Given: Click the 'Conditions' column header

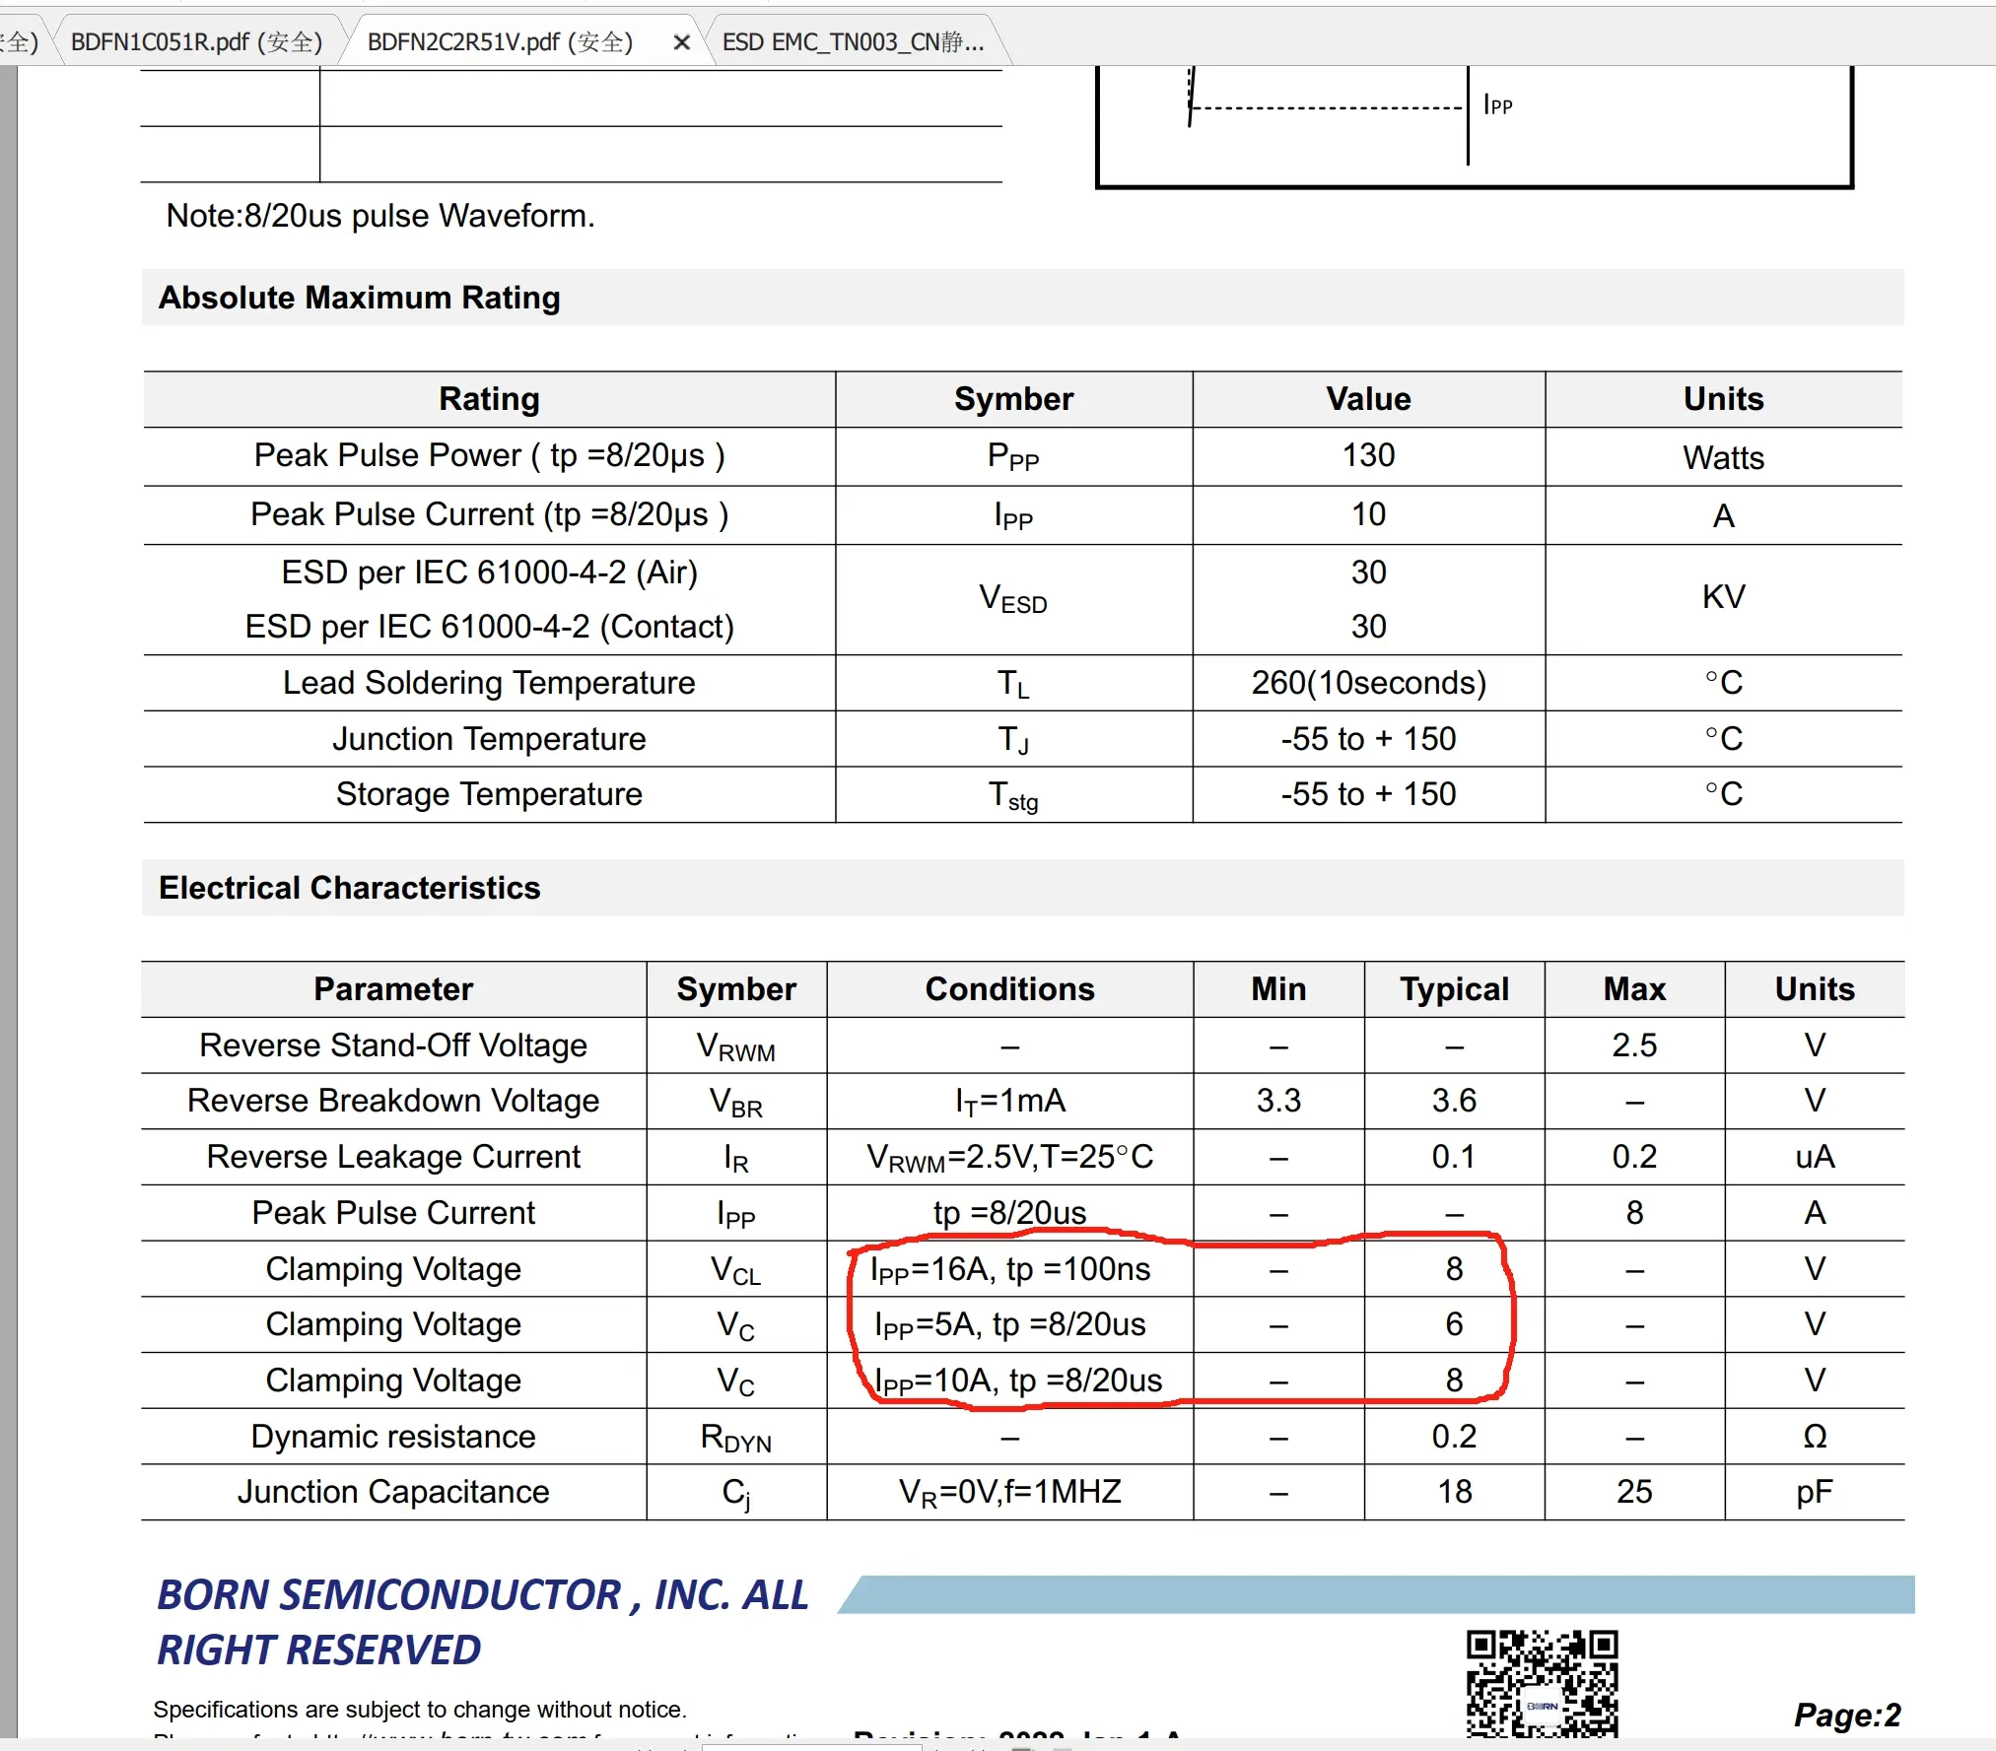Looking at the screenshot, I should click(1010, 989).
